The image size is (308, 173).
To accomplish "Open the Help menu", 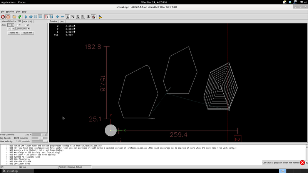I will click(24, 12).
